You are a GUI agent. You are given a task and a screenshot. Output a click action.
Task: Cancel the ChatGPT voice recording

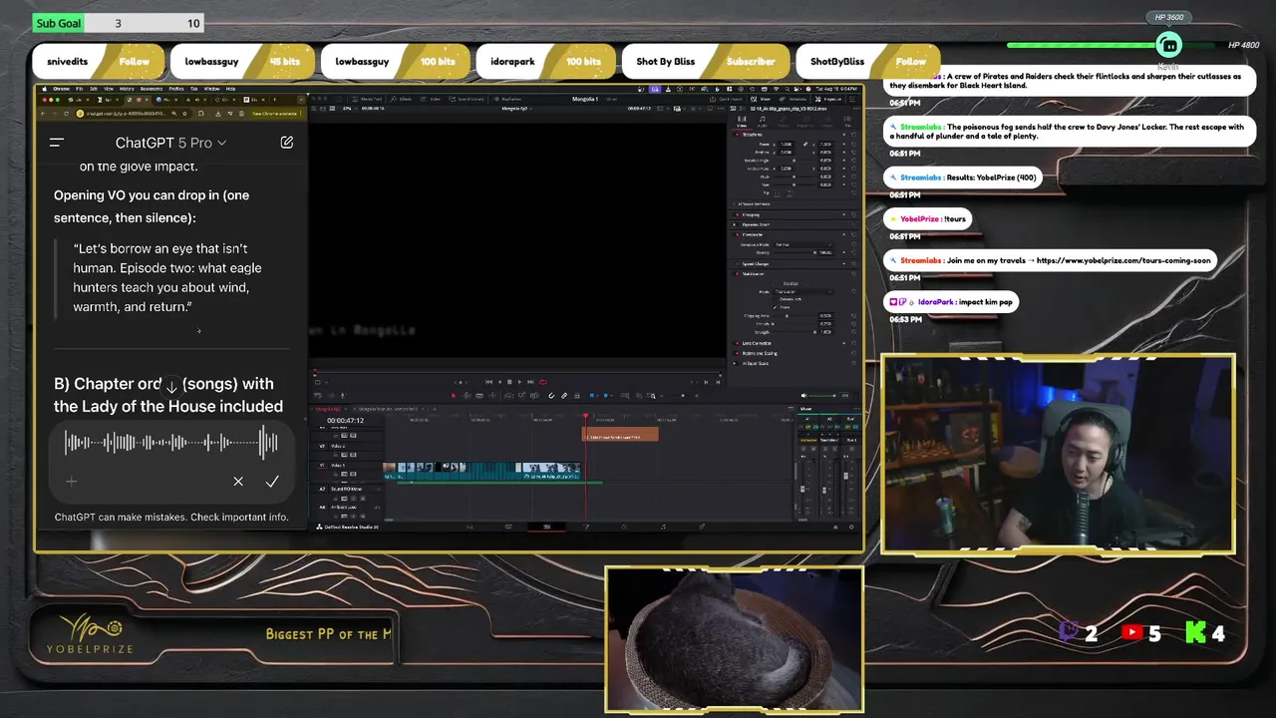[238, 482]
